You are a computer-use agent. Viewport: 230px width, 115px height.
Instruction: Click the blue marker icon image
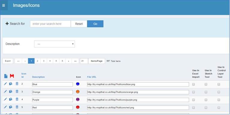(x=78, y=84)
